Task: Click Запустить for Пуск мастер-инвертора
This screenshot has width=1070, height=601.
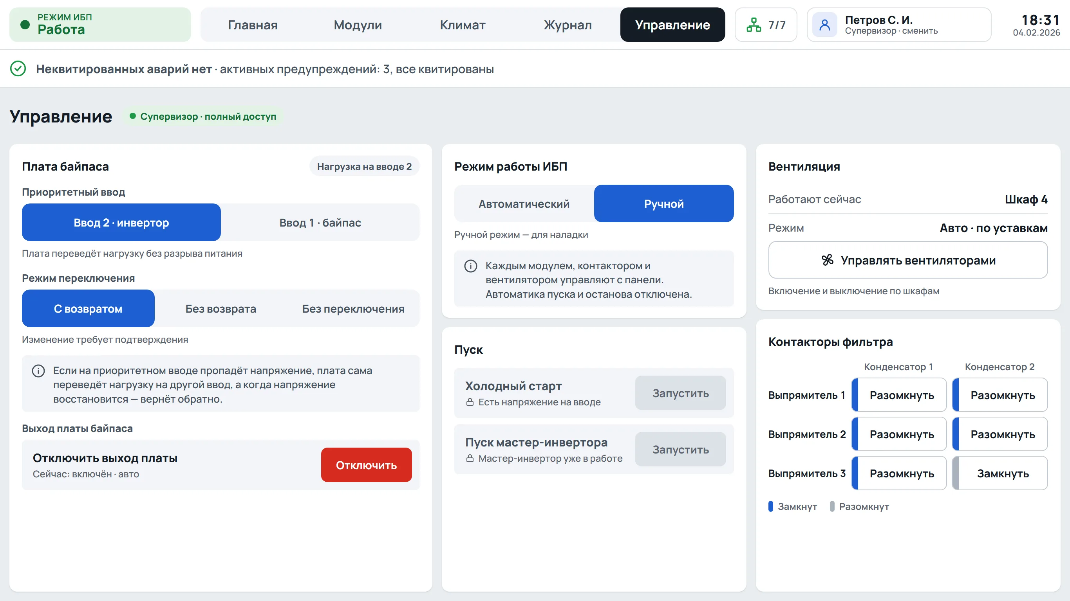Action: (680, 449)
